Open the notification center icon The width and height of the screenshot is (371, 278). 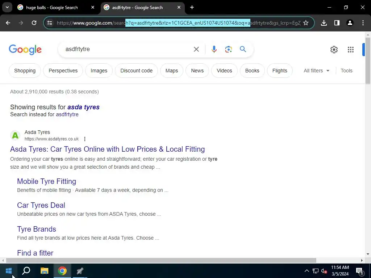click(x=359, y=271)
